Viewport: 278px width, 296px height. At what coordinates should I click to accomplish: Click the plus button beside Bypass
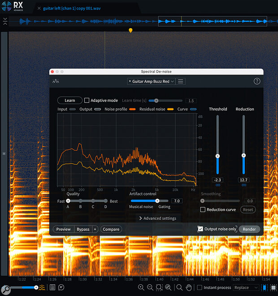(95, 229)
